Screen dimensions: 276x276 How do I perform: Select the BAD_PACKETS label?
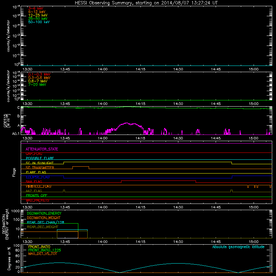(38, 200)
